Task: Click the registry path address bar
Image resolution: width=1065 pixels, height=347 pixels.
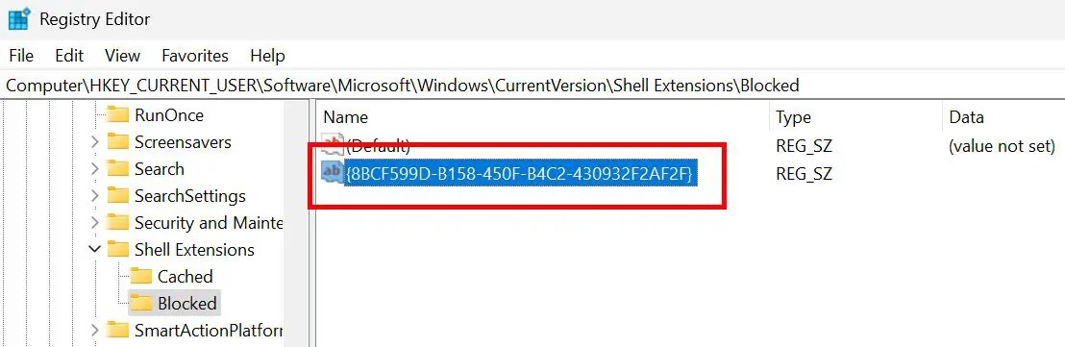Action: coord(532,86)
